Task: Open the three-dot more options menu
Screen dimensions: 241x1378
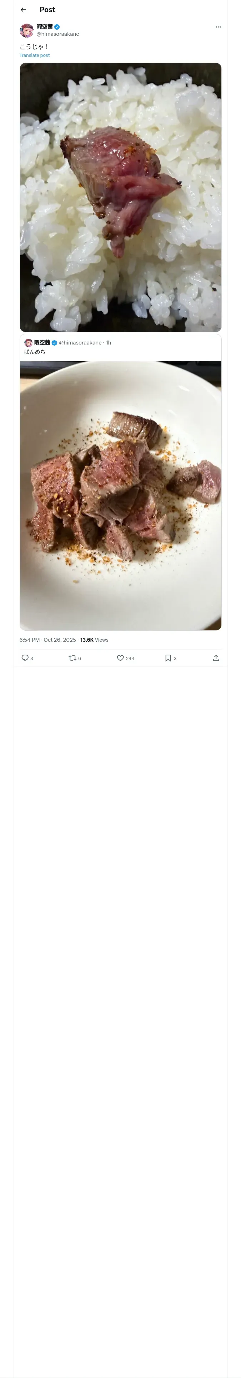Action: click(x=218, y=27)
